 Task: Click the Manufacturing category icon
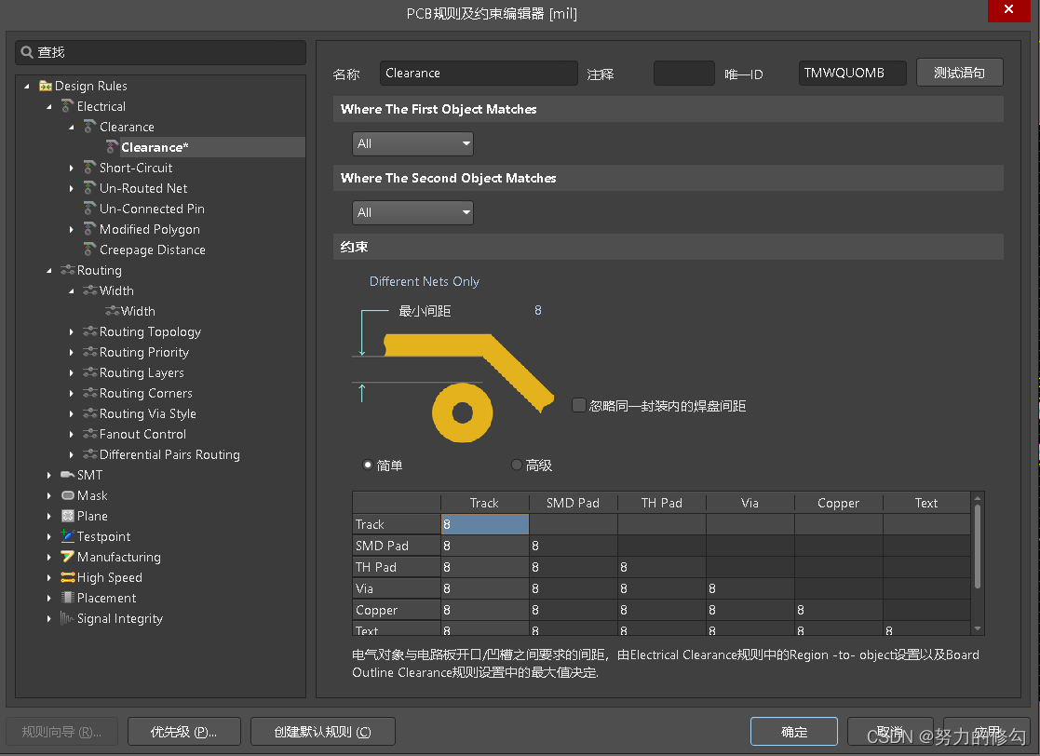coord(67,557)
